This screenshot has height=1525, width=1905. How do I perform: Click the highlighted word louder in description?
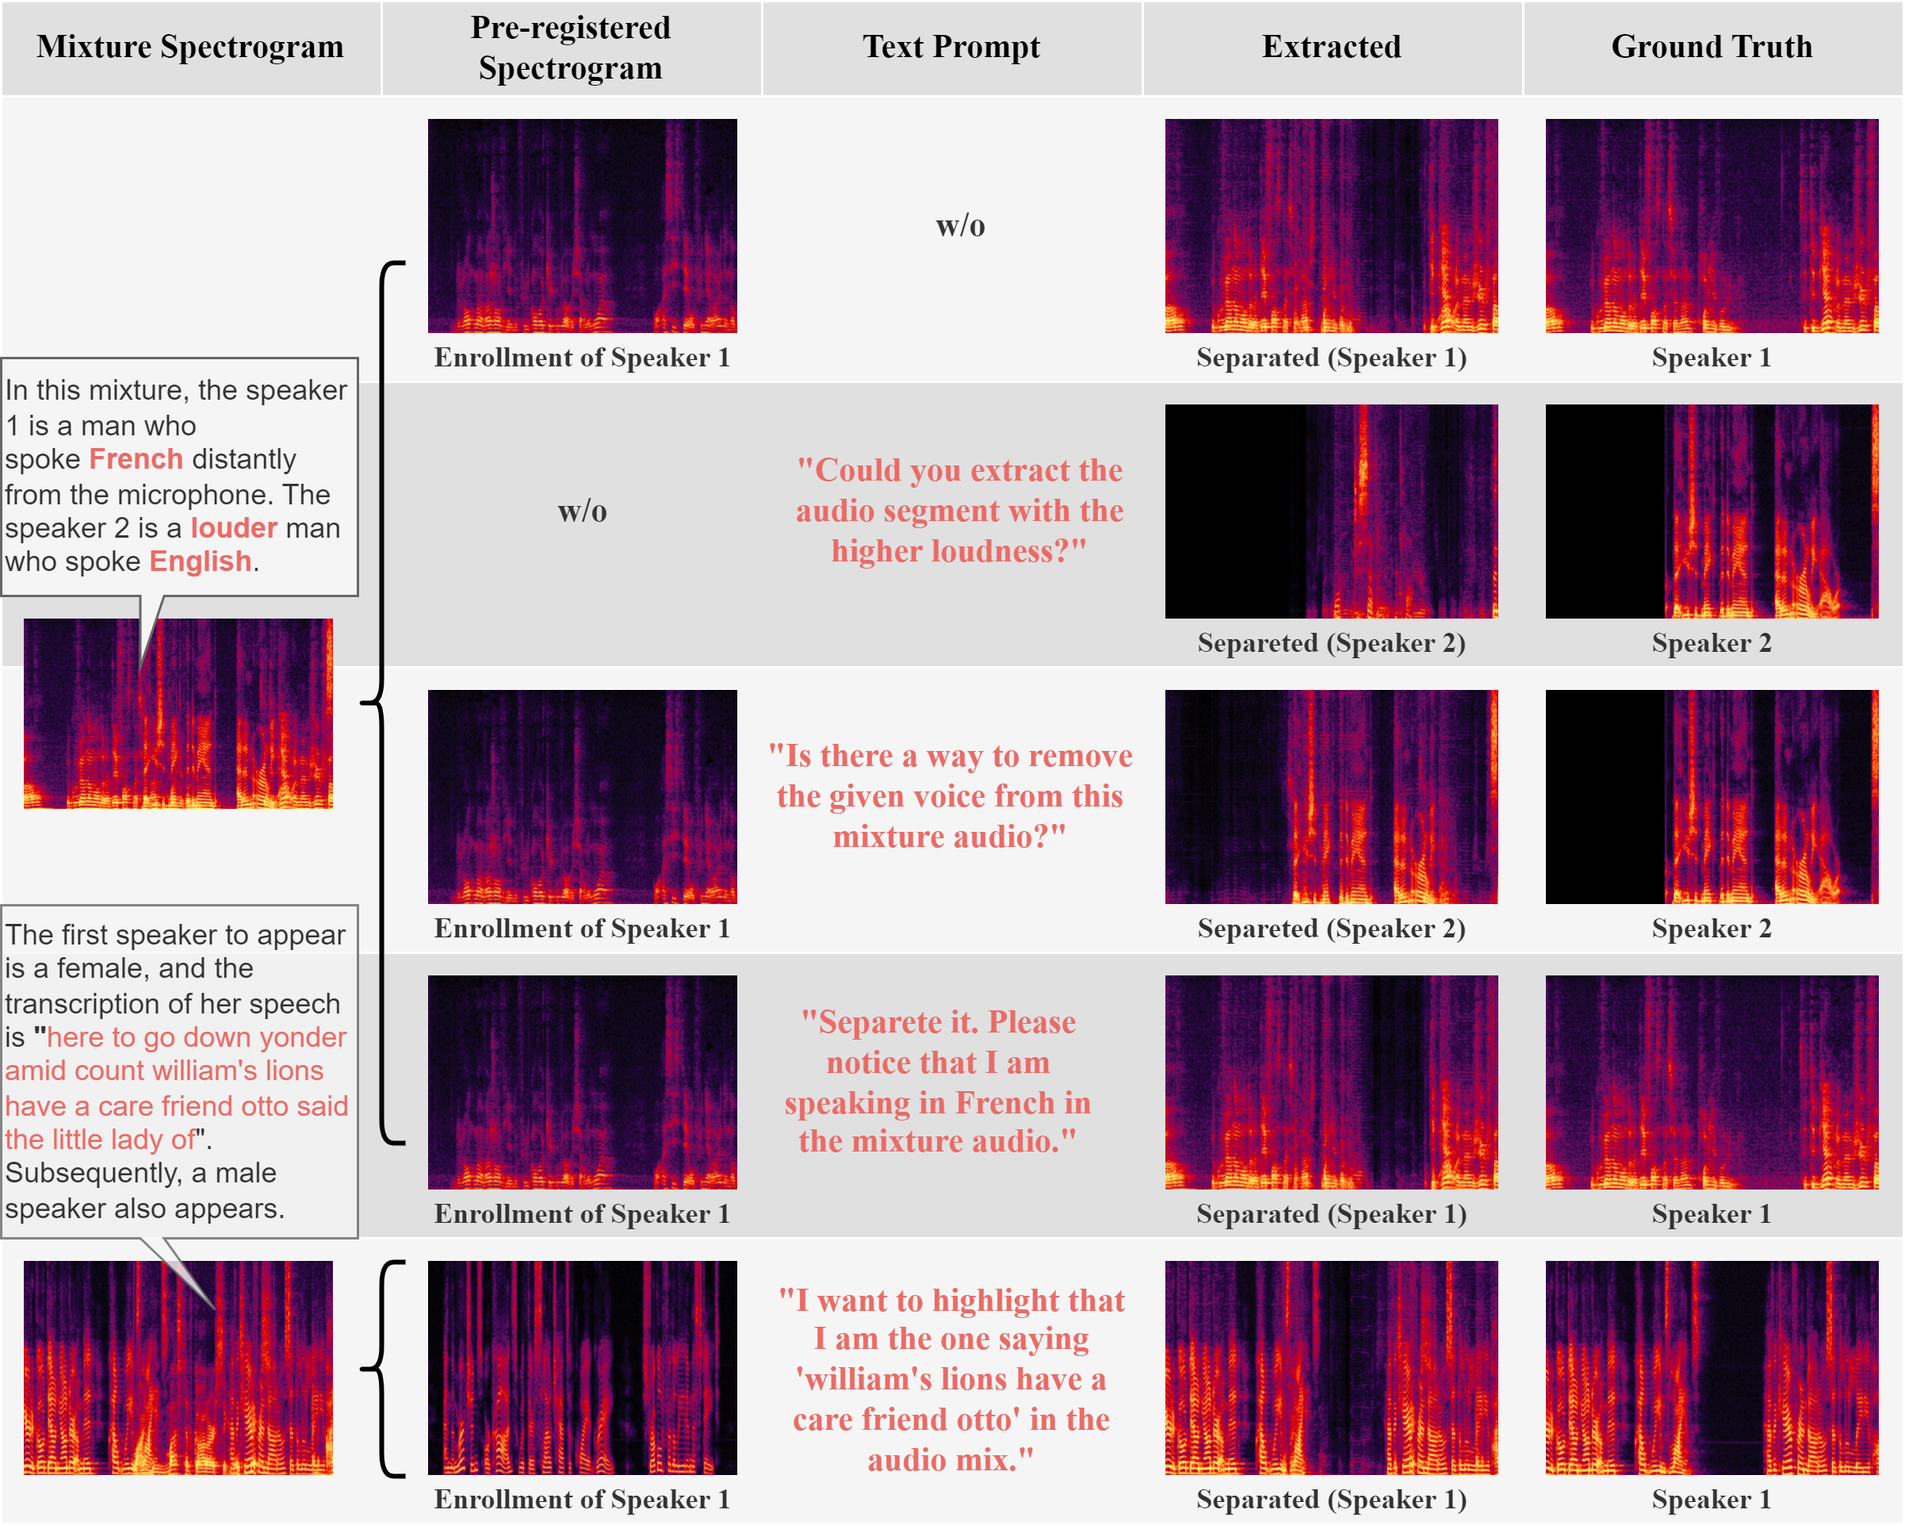[x=234, y=528]
